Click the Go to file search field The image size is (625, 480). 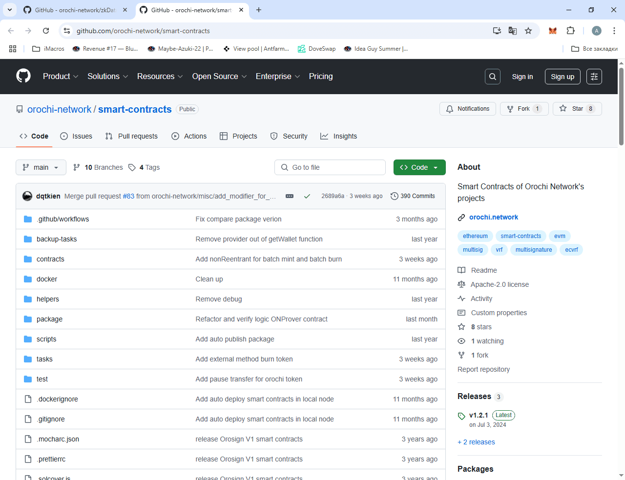[330, 167]
